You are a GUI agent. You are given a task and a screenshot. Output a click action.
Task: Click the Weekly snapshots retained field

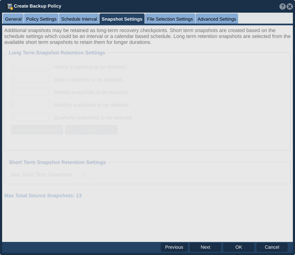click(30, 91)
